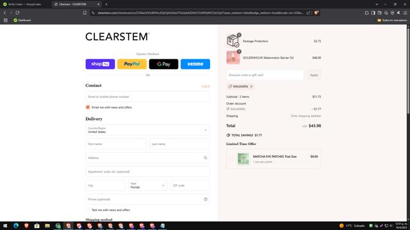Screen dimensions: 410x230
Task: Open the State dropdown showing Florida
Action: (x=147, y=185)
